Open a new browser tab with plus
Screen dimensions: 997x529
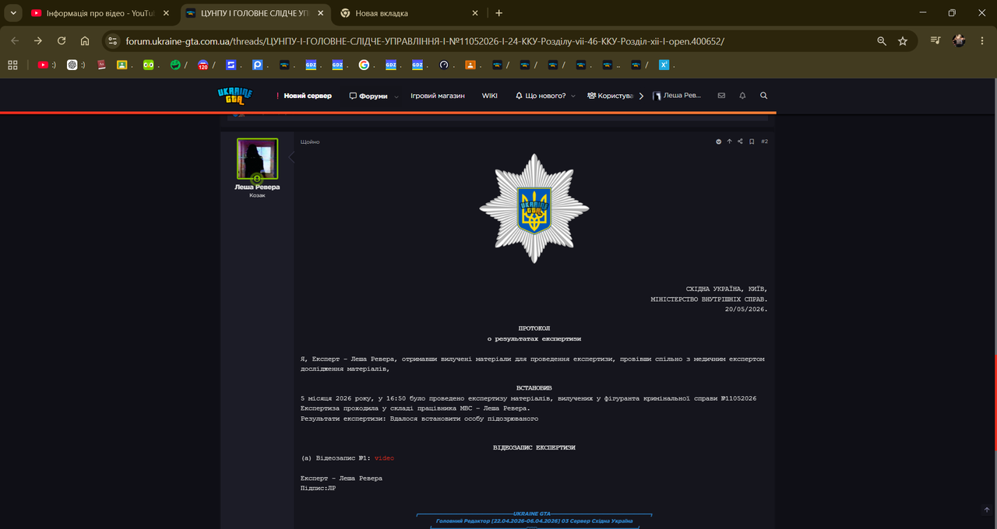(x=498, y=13)
